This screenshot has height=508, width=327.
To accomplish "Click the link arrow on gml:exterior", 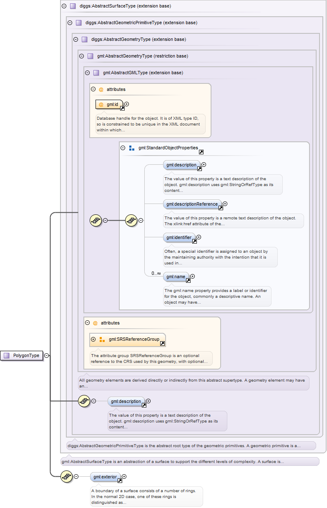I will (120, 481).
